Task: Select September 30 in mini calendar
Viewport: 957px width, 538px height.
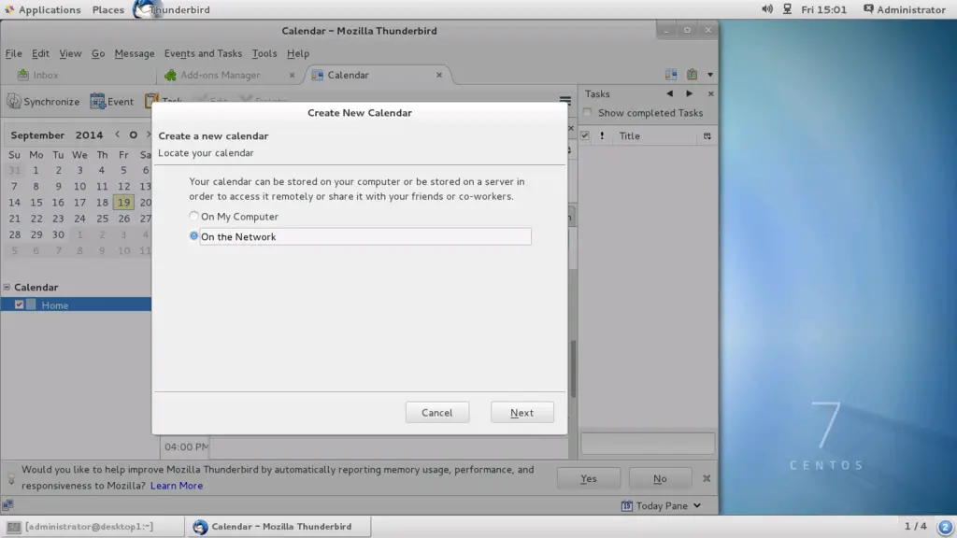Action: (58, 234)
